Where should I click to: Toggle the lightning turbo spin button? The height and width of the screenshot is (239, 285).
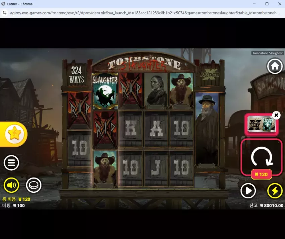tap(275, 191)
